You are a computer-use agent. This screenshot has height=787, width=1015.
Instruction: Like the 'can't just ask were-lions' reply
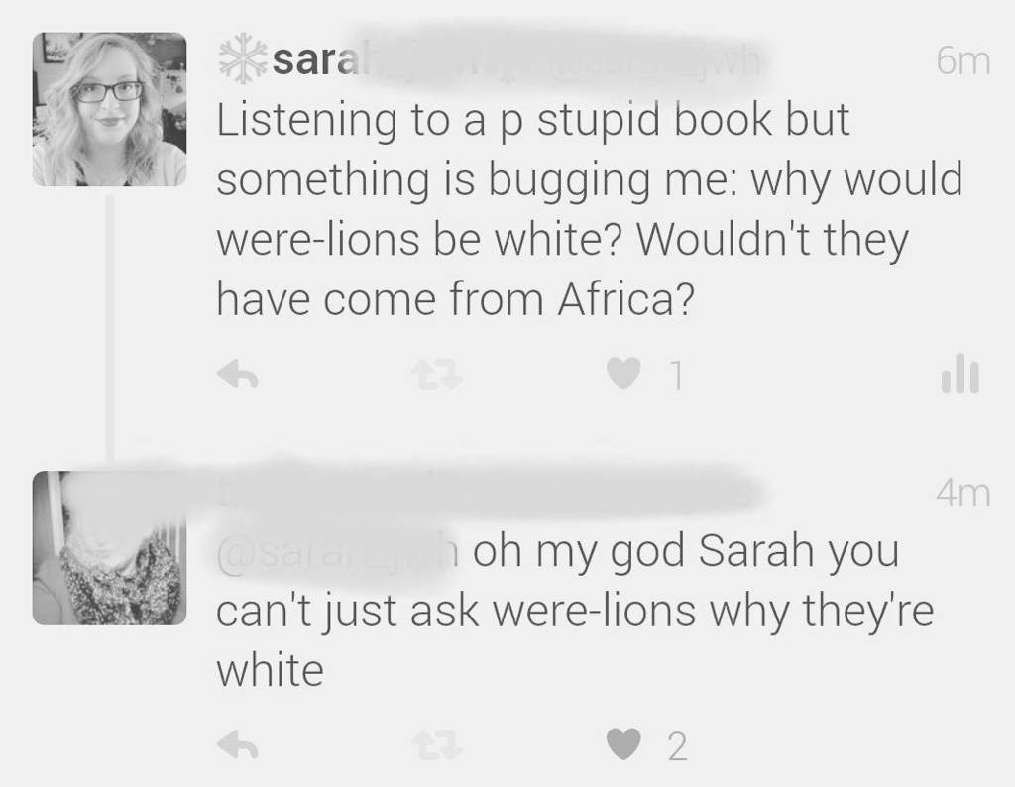pyautogui.click(x=623, y=744)
